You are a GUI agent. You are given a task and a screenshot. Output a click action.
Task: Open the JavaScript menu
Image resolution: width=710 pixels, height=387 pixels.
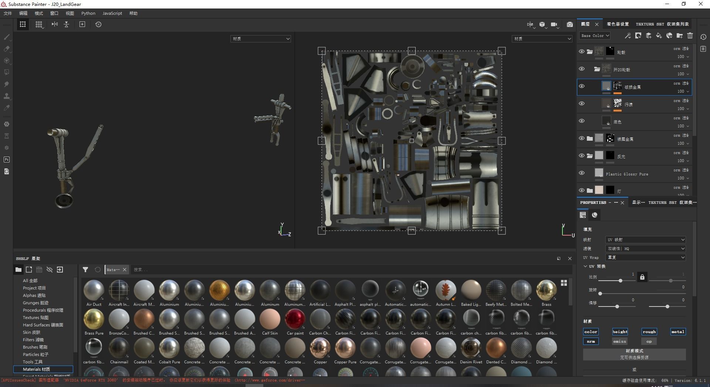(112, 13)
